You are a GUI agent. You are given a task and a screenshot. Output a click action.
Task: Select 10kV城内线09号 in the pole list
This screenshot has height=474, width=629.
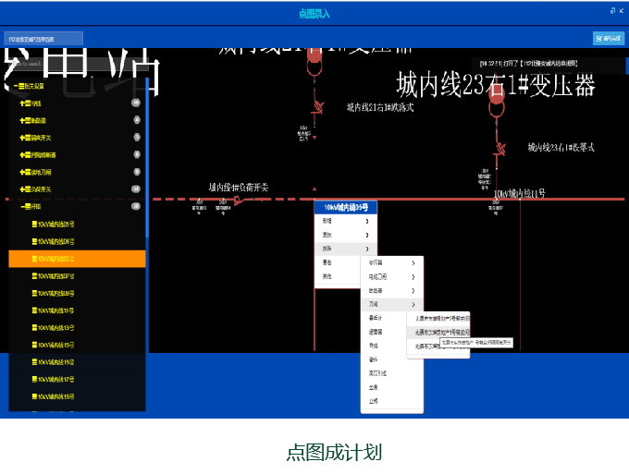pos(57,293)
